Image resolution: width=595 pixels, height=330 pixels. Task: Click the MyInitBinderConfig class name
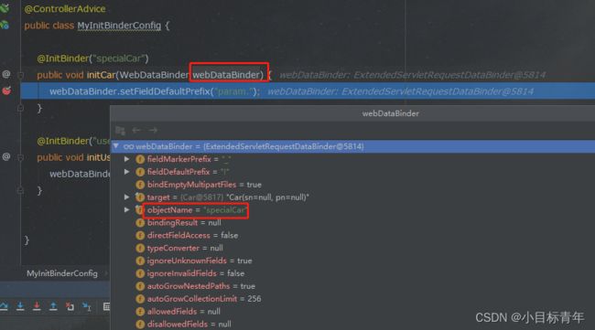pyautogui.click(x=119, y=26)
